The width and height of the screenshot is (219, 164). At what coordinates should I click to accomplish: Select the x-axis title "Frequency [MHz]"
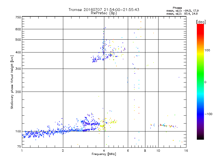104,154
